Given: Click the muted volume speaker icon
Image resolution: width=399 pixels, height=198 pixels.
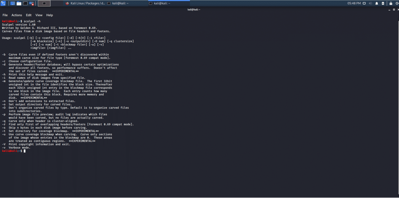Looking at the screenshot, I should pos(370,3).
